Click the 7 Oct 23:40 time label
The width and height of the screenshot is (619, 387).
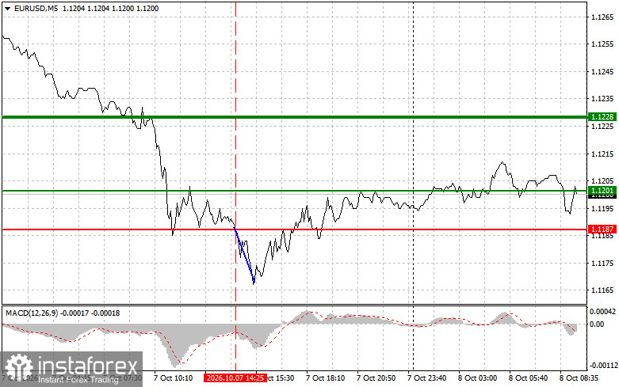426,378
